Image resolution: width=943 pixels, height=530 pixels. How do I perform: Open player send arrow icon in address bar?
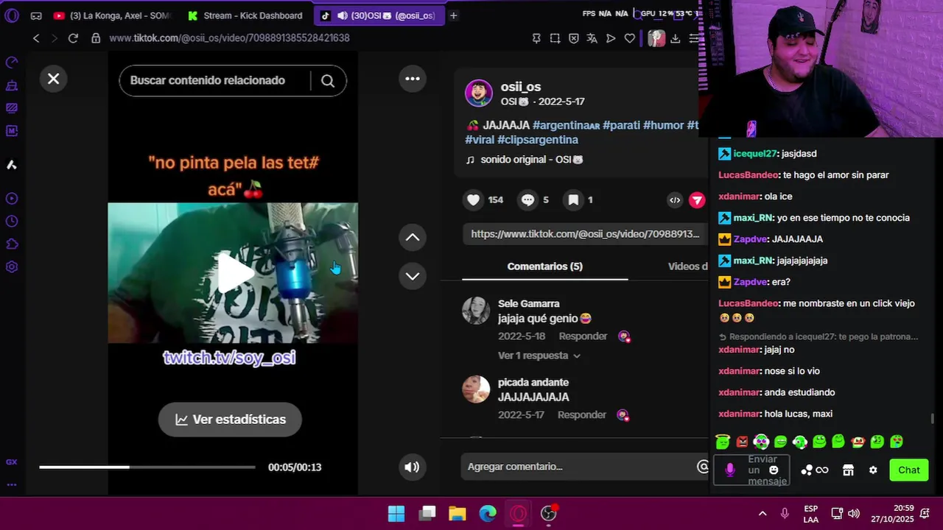[x=611, y=38]
